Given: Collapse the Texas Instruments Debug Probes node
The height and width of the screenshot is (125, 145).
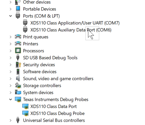Looking at the screenshot, I should pyautogui.click(x=11, y=99).
